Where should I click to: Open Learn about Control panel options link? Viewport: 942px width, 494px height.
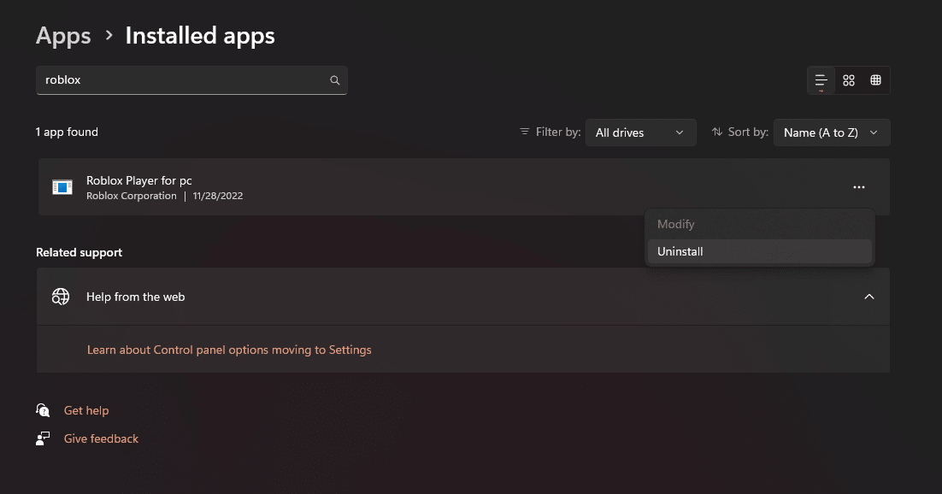coord(229,350)
